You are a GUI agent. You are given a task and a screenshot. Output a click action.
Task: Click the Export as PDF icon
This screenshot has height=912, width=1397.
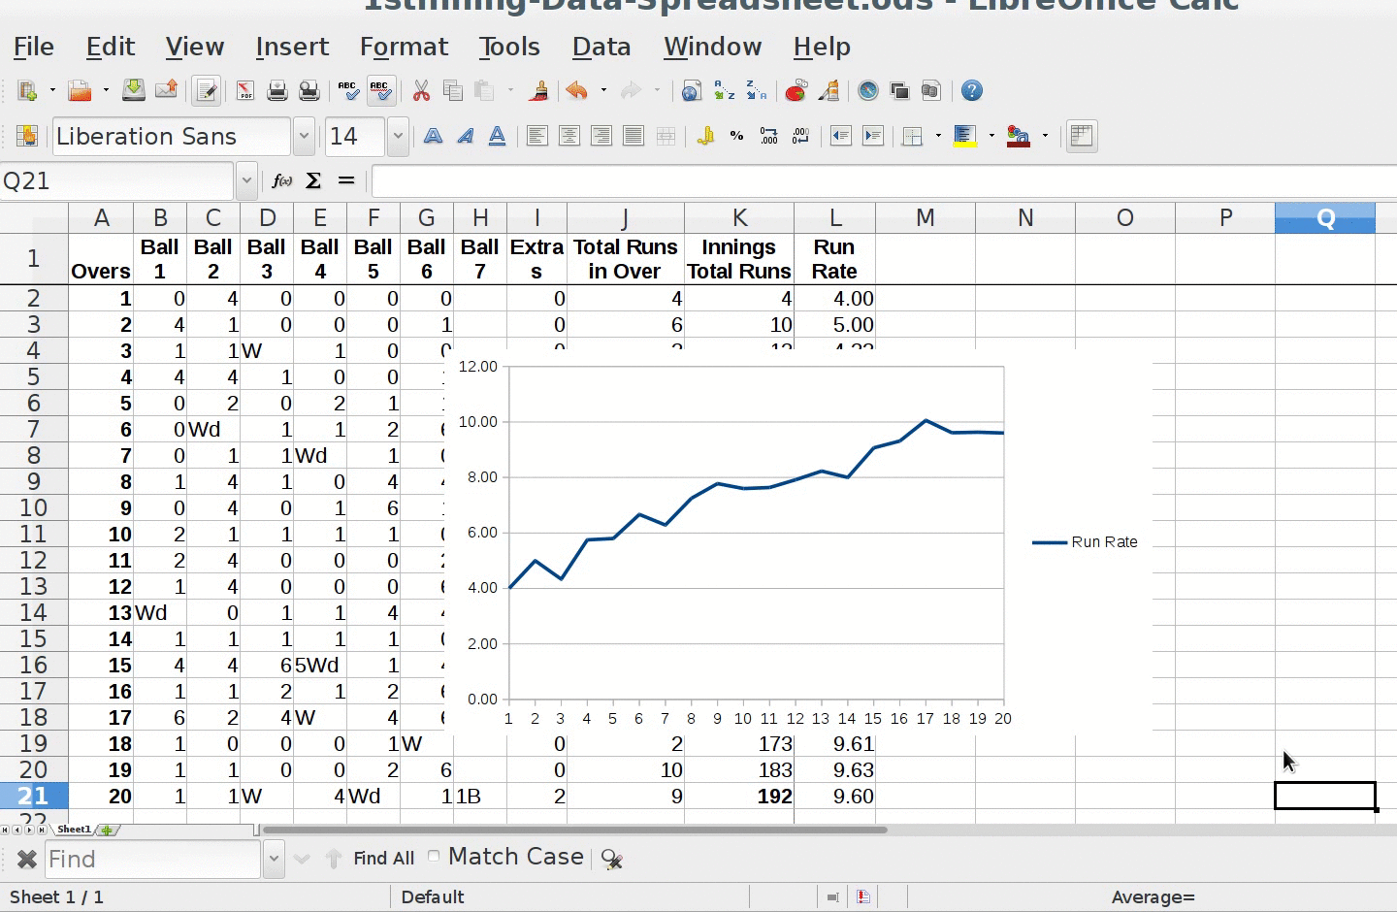coord(244,91)
